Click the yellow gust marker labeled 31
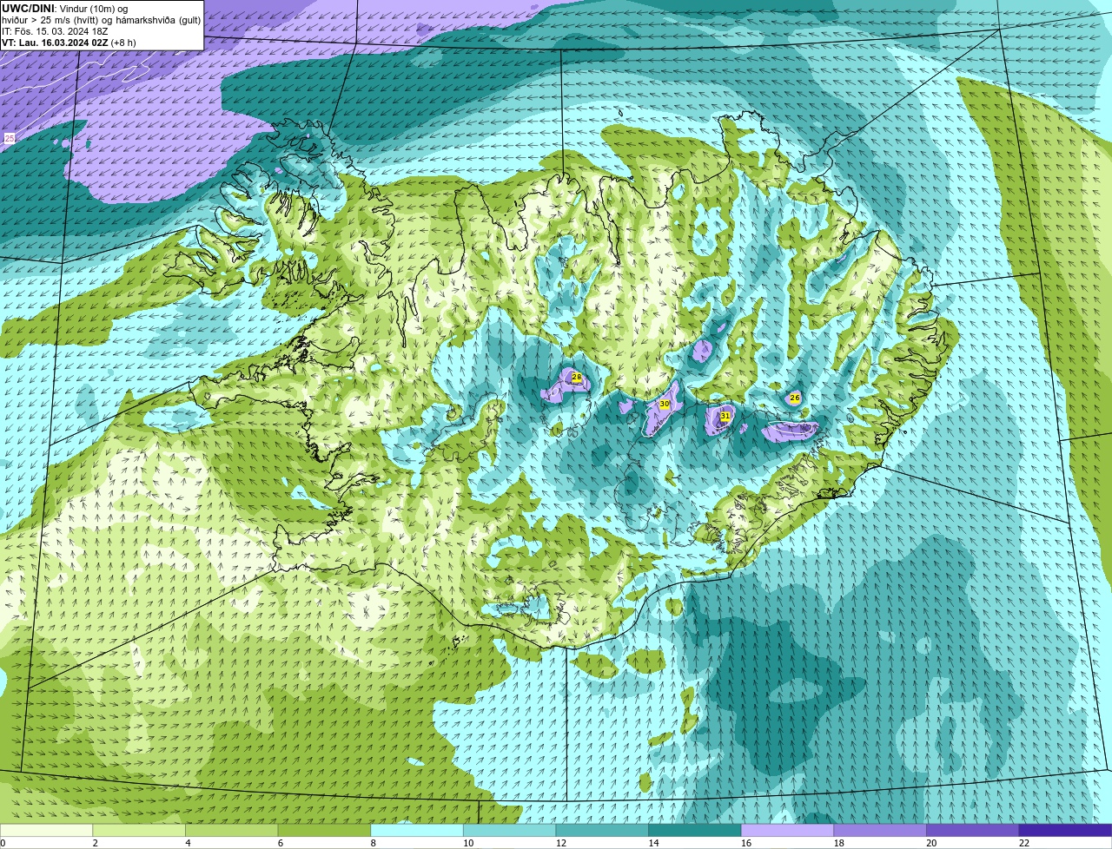Screen dimensions: 1112x849 (725, 417)
